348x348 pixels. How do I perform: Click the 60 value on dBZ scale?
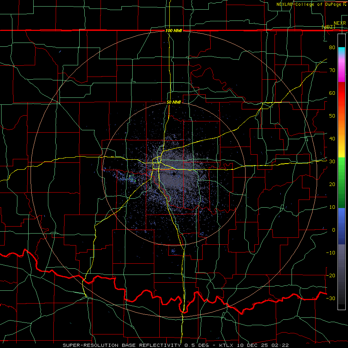pyautogui.click(x=332, y=93)
